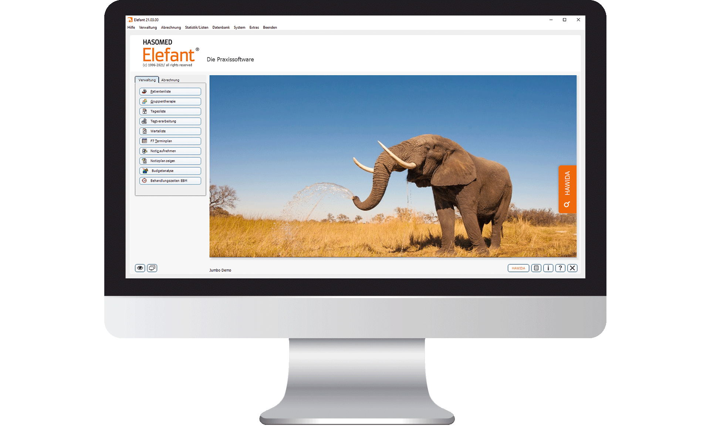Click the monitor windows icon at the bottom left
The width and height of the screenshot is (710, 443).
point(152,268)
